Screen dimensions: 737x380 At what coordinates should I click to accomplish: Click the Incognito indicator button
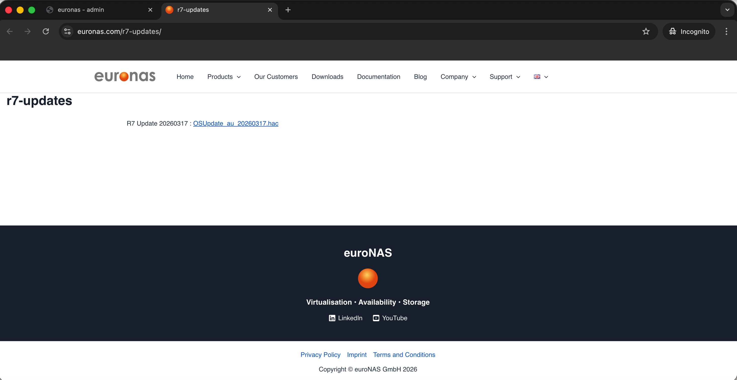click(x=689, y=31)
